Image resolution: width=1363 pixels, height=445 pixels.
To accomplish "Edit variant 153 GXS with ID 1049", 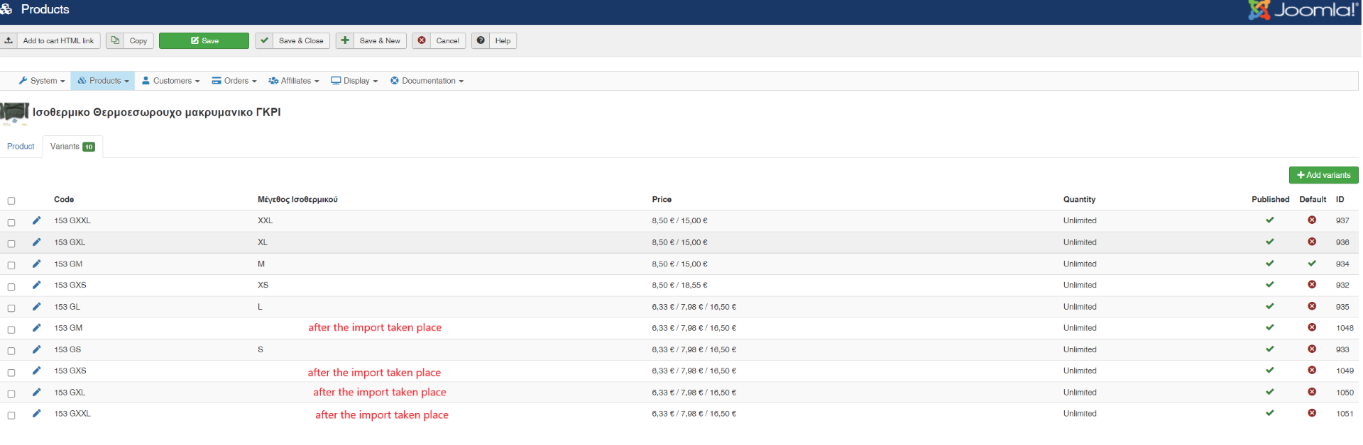I will tap(37, 371).
